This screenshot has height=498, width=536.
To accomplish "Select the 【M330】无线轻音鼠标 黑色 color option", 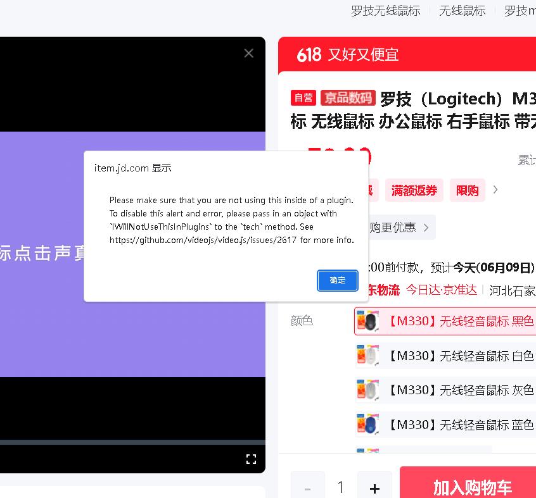I will [x=445, y=321].
